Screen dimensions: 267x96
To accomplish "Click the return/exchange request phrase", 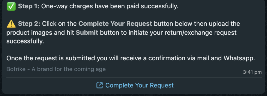I will point(193,33).
